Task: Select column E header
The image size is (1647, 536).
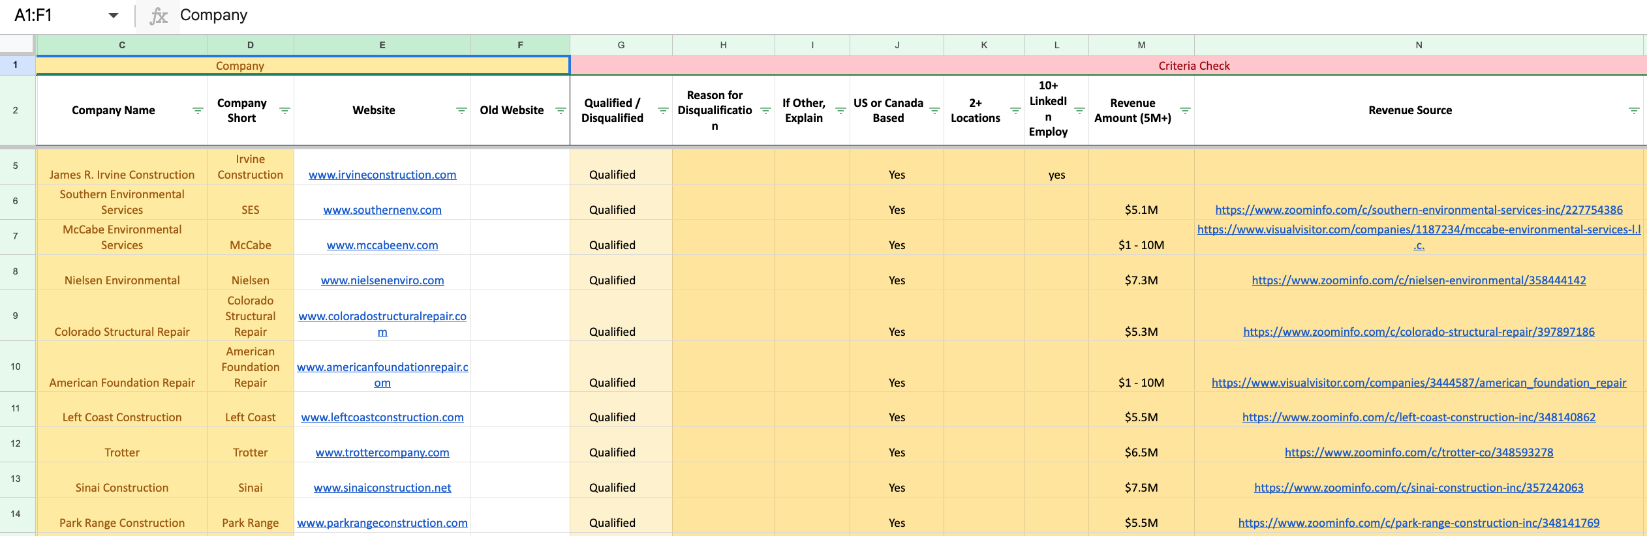Action: pyautogui.click(x=382, y=45)
